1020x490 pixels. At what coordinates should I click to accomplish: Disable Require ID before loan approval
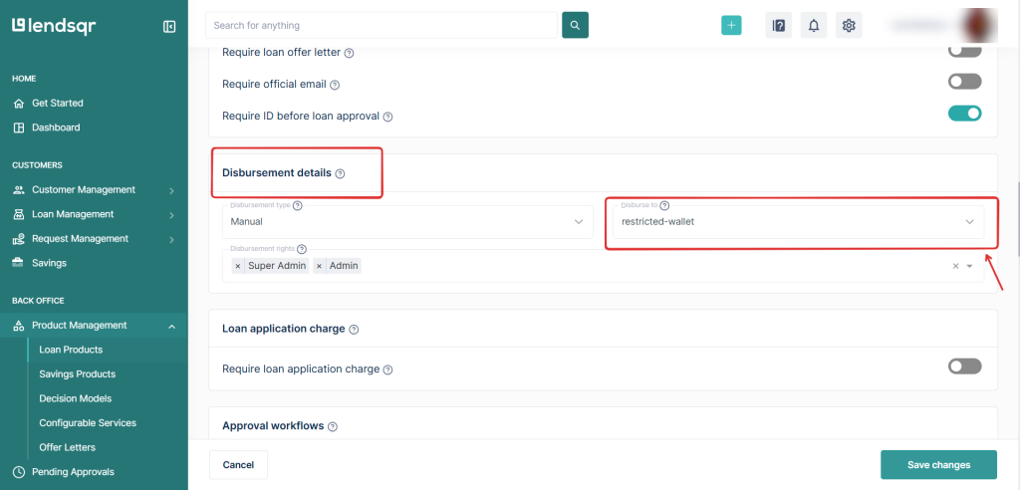[x=964, y=114]
